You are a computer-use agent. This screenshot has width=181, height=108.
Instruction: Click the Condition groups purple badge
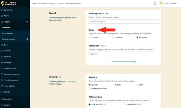[27, 39]
